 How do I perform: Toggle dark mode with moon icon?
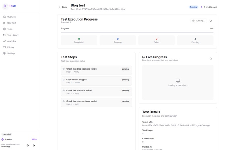click(28, 146)
